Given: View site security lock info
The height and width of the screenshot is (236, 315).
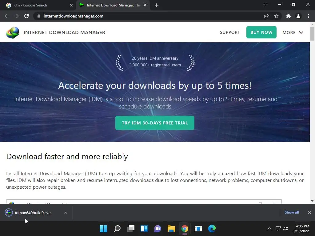Looking at the screenshot, I should (39, 16).
